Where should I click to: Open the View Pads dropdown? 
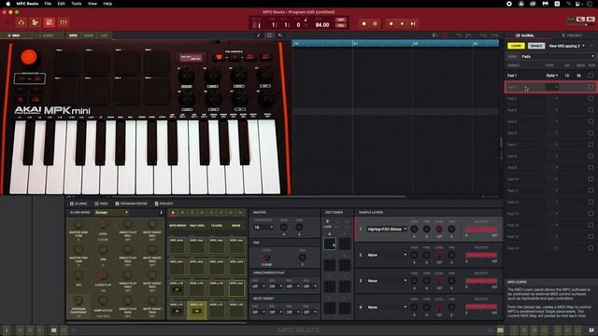(557, 56)
